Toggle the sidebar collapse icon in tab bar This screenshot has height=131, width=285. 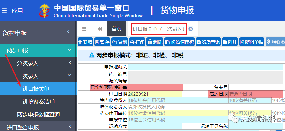point(84,29)
